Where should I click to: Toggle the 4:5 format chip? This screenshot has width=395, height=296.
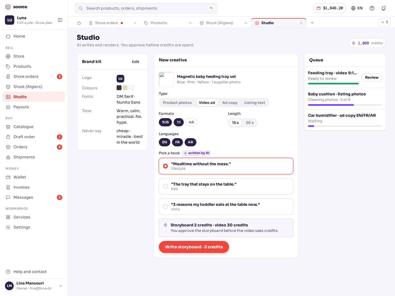click(x=191, y=122)
